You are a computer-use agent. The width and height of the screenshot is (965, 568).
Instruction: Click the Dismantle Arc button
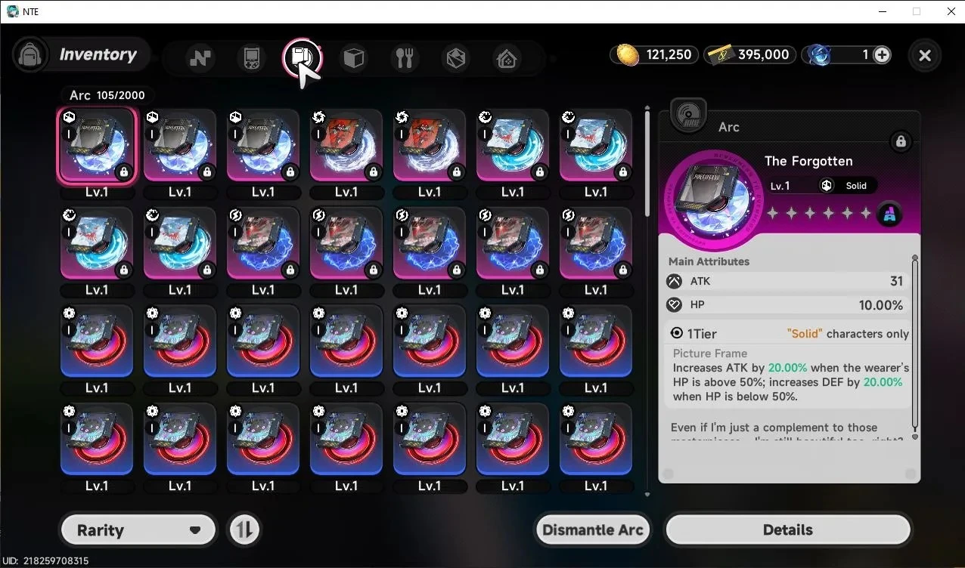tap(593, 530)
